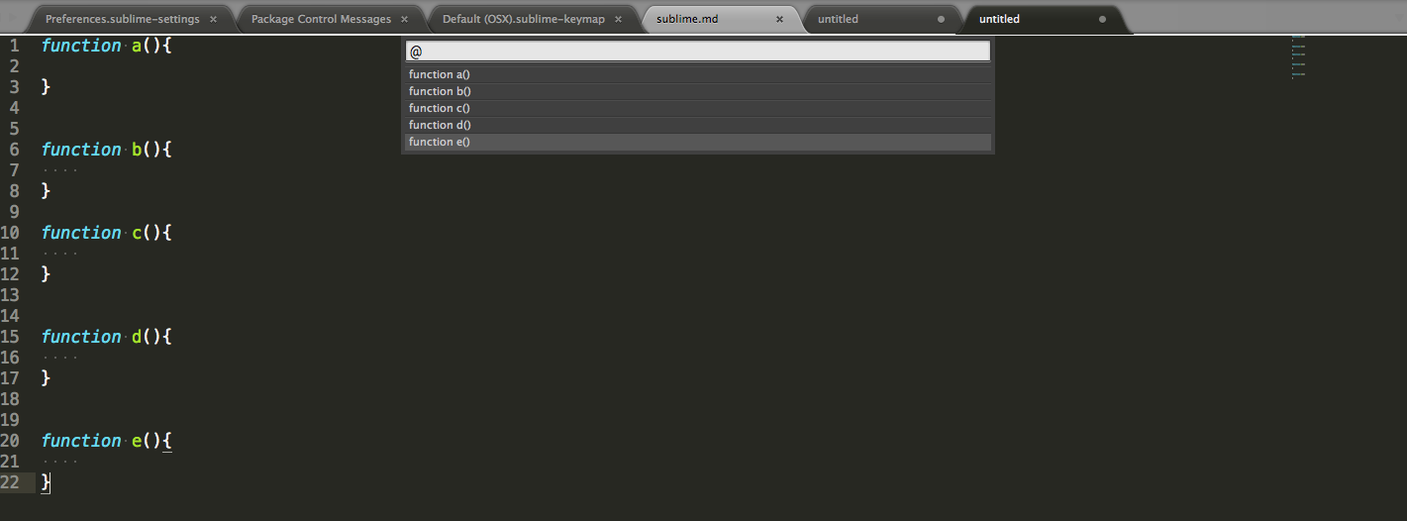Open the Package Control Messages tab

pos(321,19)
